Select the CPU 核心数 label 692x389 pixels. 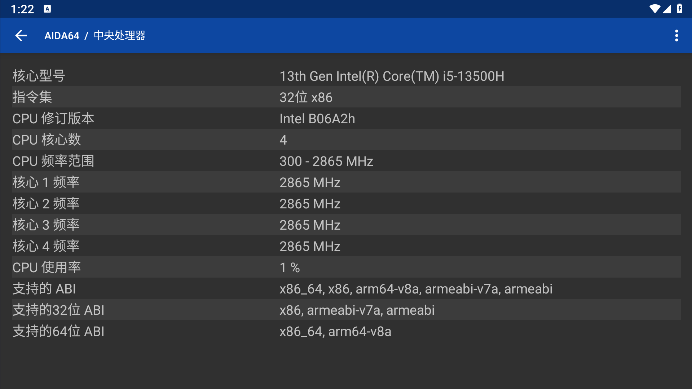coord(47,140)
